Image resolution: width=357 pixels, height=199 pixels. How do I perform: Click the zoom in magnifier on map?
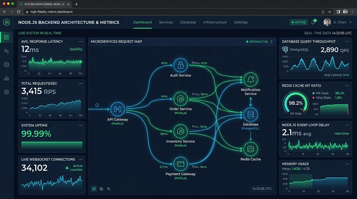(x=109, y=189)
